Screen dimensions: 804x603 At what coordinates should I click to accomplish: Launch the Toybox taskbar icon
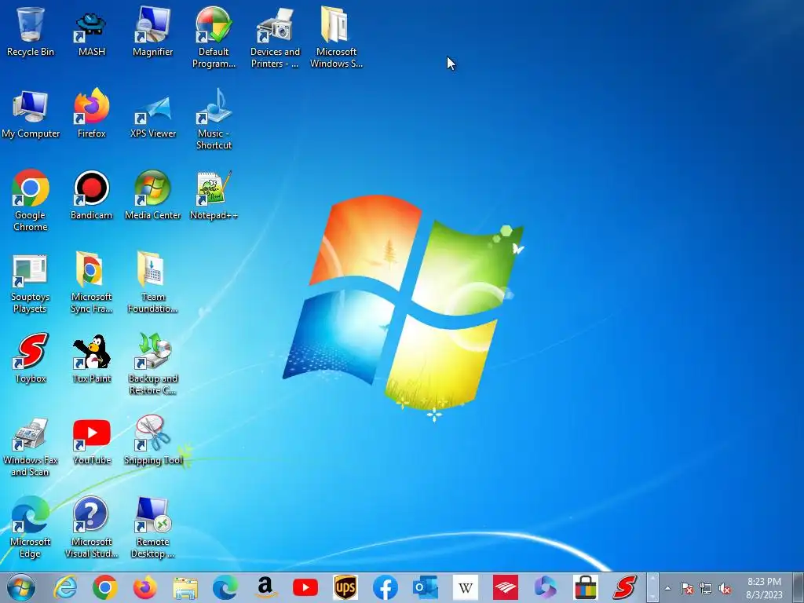pos(625,587)
